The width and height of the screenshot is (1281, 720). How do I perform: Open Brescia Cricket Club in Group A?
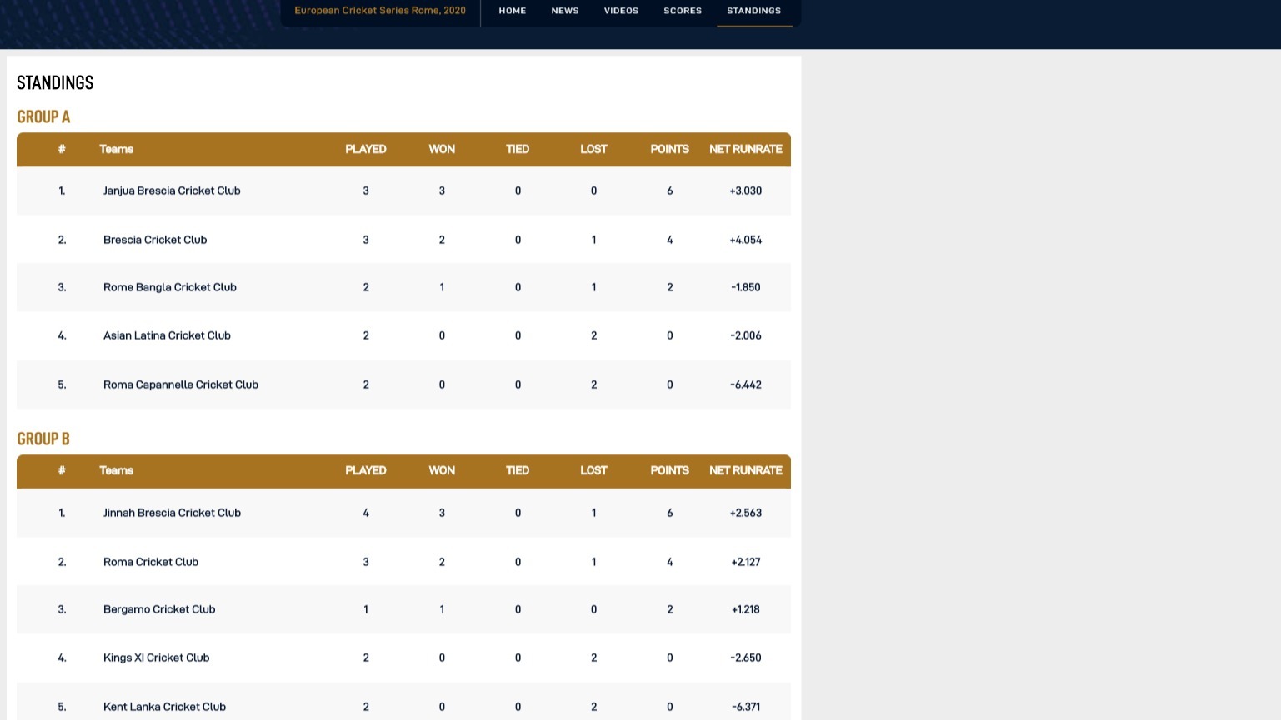(155, 240)
